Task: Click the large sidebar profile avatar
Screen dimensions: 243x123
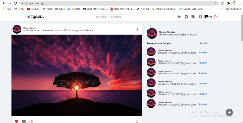Action: [x=152, y=33]
